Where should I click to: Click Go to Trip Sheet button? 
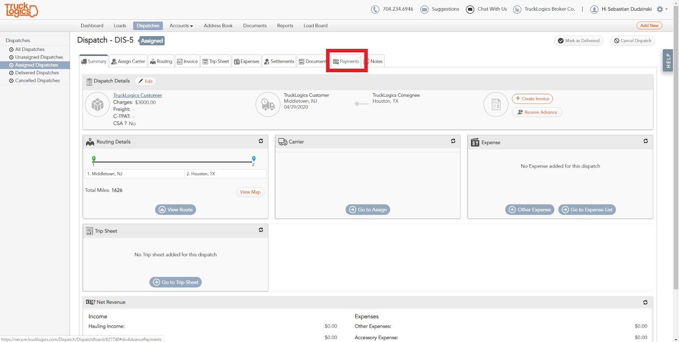point(176,282)
